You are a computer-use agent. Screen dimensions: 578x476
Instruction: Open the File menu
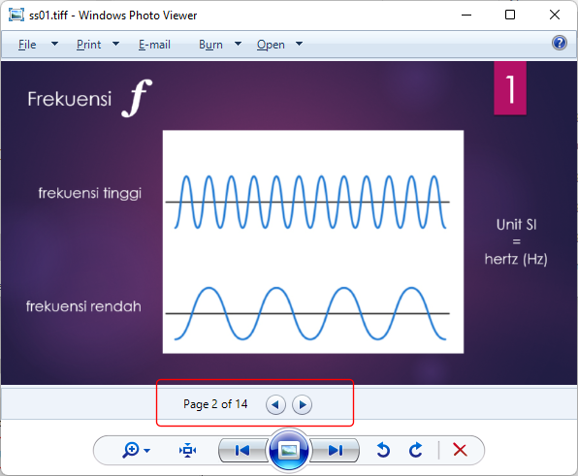27,45
